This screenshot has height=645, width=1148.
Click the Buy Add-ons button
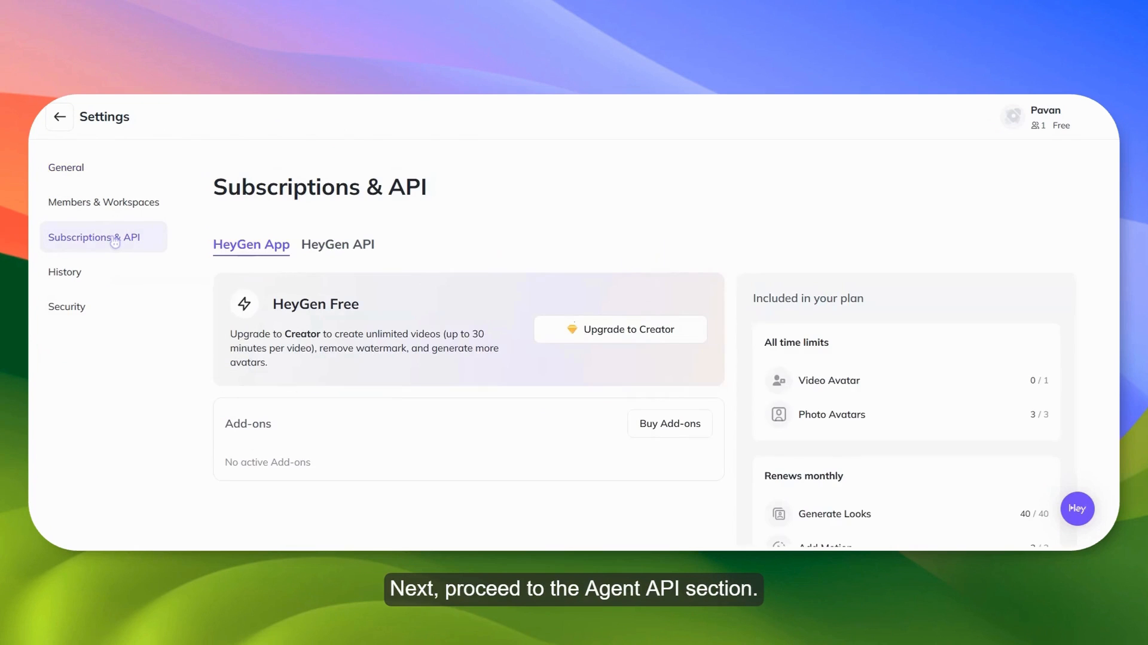click(670, 423)
